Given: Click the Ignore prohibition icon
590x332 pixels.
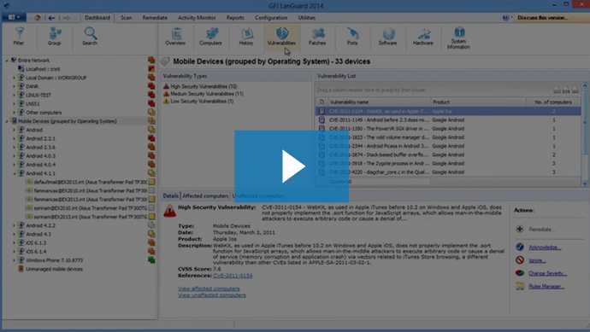Looking at the screenshot, I should pos(520,260).
